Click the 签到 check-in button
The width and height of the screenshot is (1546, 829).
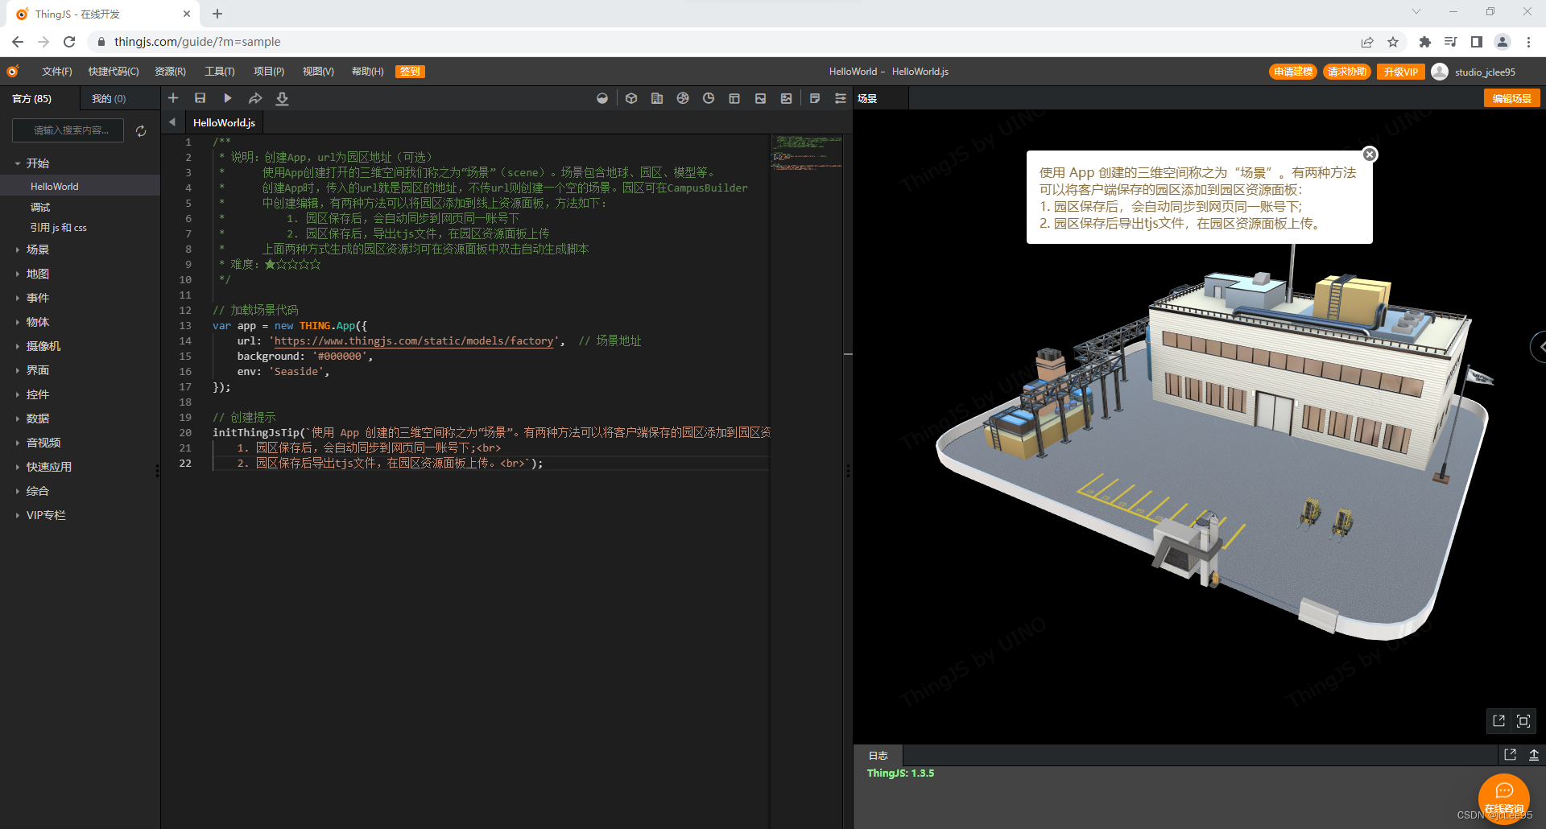(x=411, y=72)
